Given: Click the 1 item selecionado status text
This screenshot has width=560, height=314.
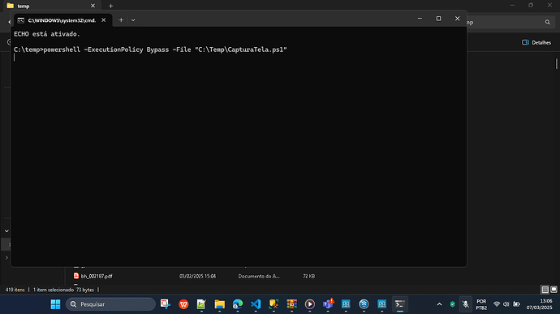Looking at the screenshot, I should [x=54, y=290].
